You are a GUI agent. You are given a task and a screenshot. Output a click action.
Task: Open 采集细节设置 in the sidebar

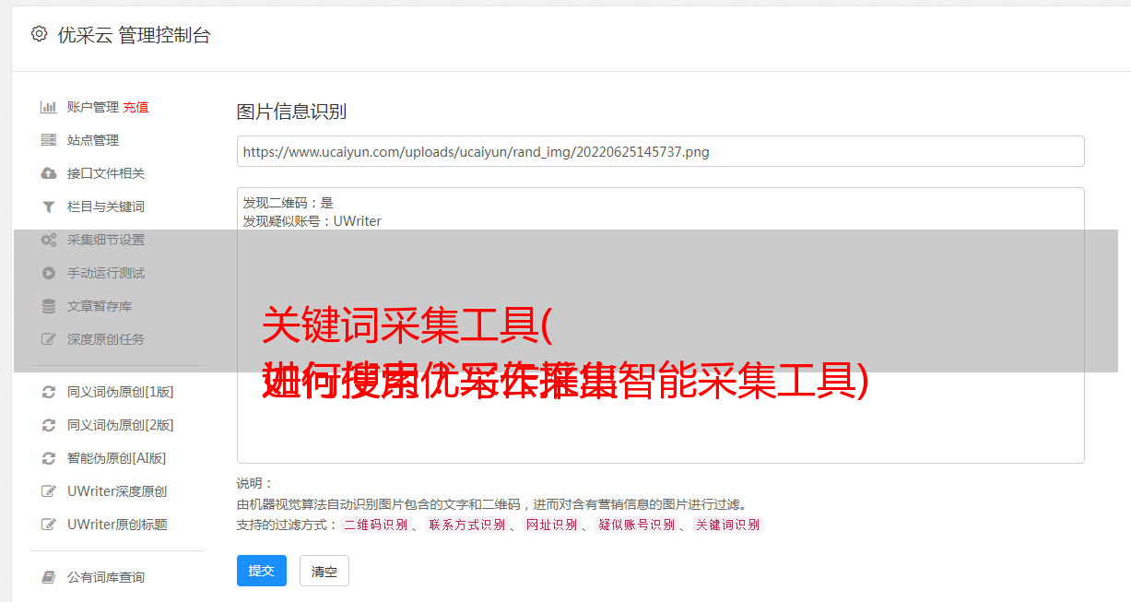[106, 240]
